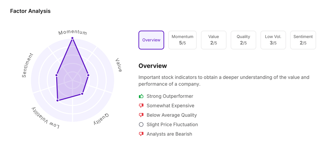Select the Overview tab
The height and width of the screenshot is (150, 328).
[151, 40]
